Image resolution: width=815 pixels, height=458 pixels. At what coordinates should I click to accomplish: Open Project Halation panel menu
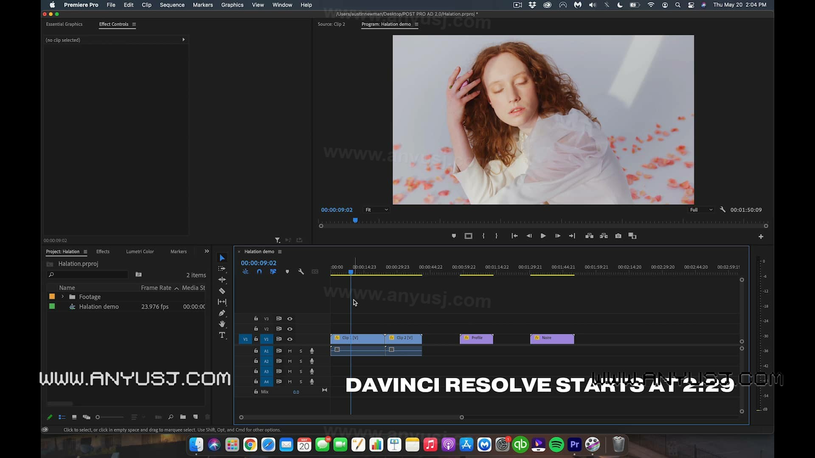click(x=85, y=251)
